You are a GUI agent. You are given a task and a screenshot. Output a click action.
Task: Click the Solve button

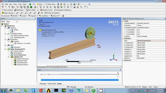(40, 4)
